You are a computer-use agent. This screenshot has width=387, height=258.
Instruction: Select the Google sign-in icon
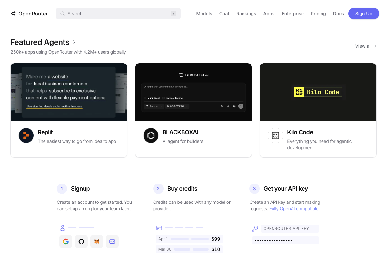pos(66,242)
